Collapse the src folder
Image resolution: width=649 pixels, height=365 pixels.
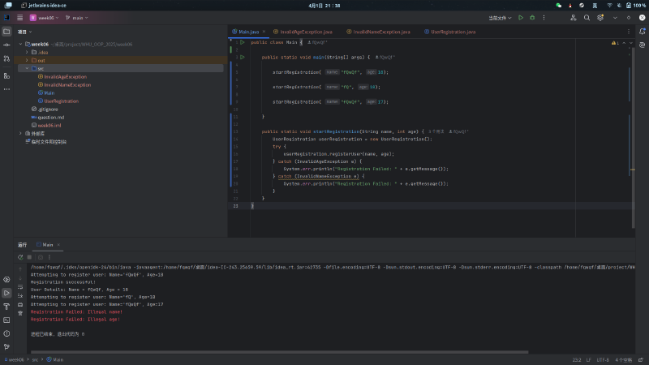pos(28,68)
